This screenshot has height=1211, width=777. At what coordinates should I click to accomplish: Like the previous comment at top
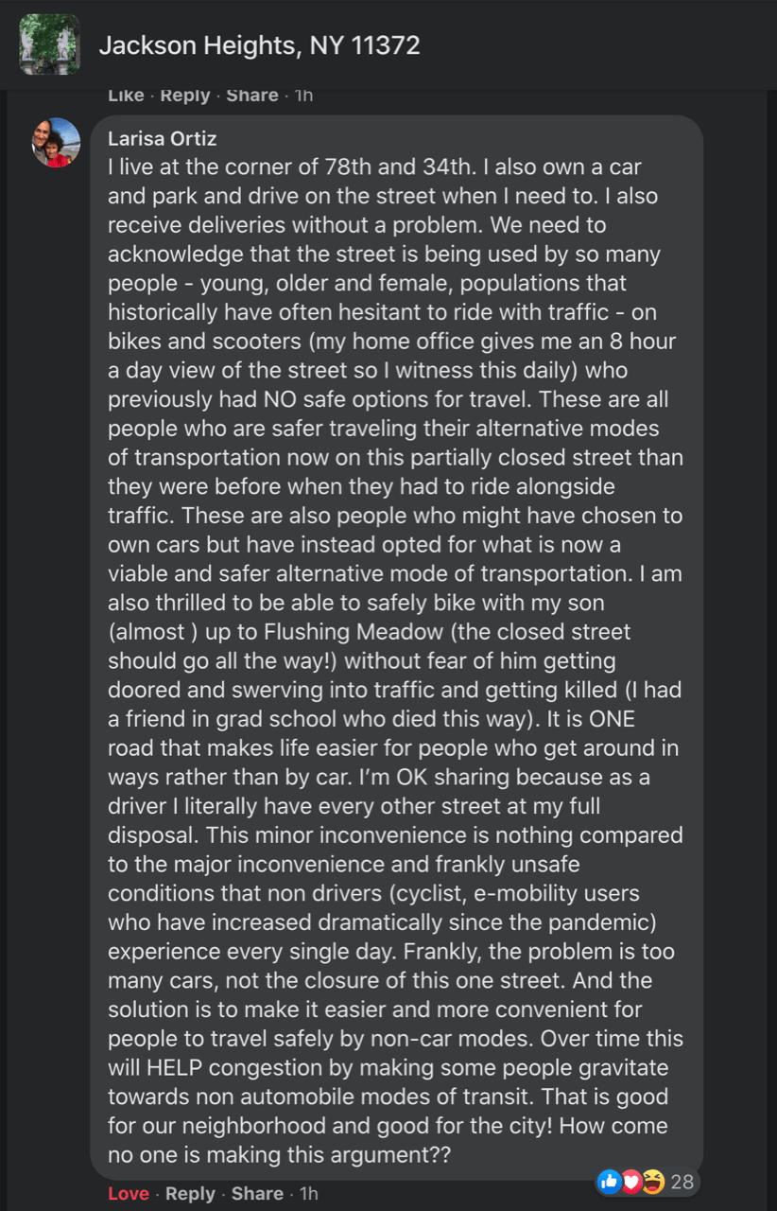[x=126, y=96]
